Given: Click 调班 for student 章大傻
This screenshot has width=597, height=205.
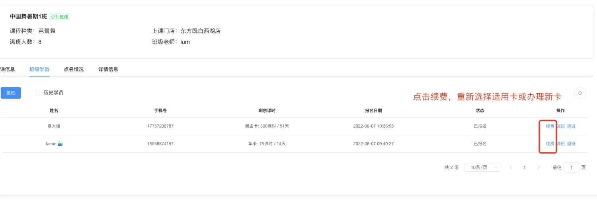Looking at the screenshot, I should 561,126.
